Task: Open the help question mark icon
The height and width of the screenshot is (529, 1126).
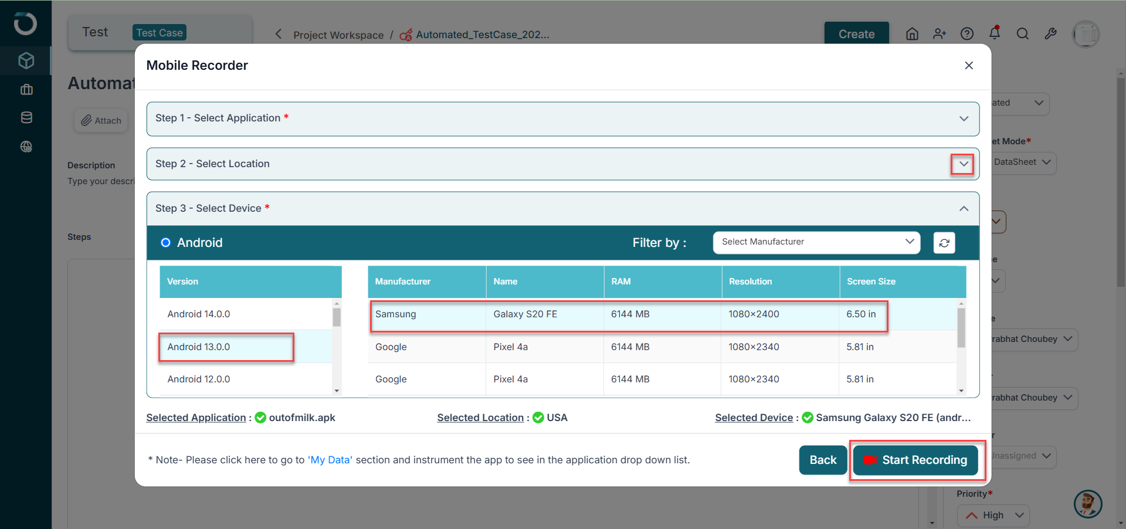Action: 967,34
